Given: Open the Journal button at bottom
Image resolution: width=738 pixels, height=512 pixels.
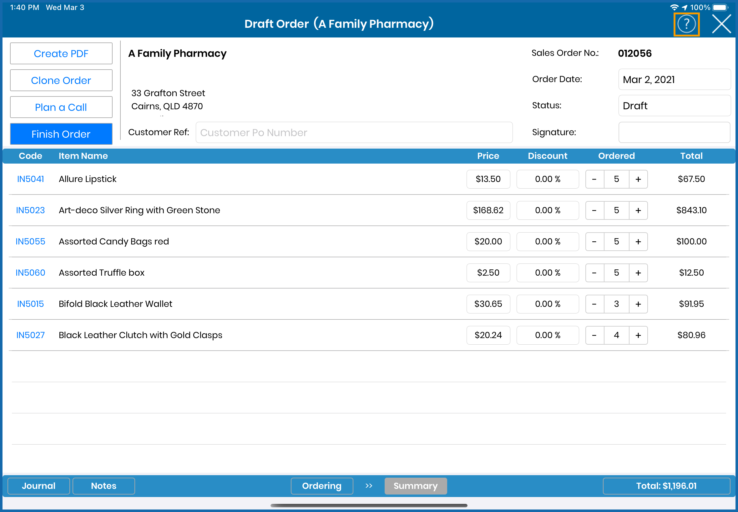Looking at the screenshot, I should pyautogui.click(x=38, y=486).
